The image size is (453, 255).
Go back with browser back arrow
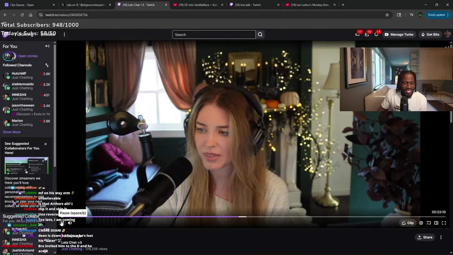click(5, 15)
